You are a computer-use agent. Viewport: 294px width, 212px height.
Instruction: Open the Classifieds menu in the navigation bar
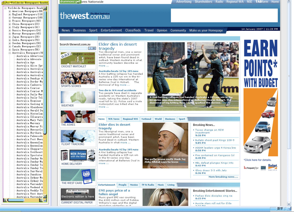[133, 30]
